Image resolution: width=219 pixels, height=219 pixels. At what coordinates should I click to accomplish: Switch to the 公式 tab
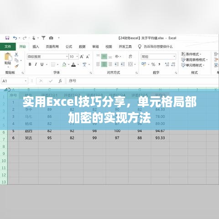(x=69, y=47)
